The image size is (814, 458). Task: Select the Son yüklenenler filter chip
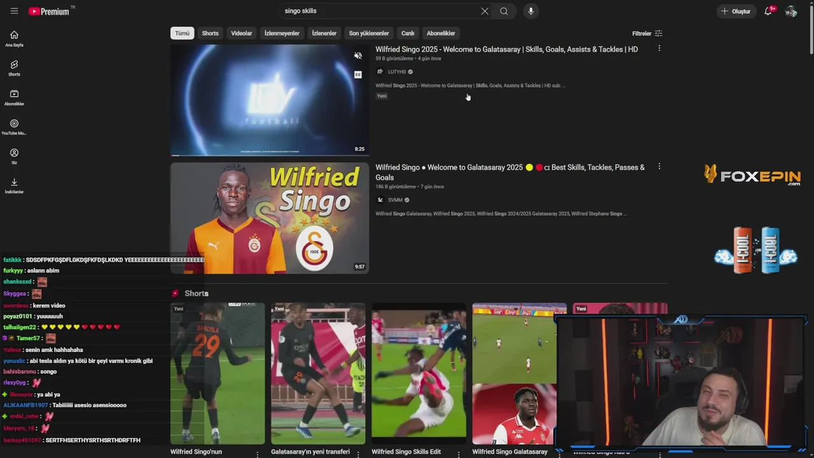pos(369,33)
